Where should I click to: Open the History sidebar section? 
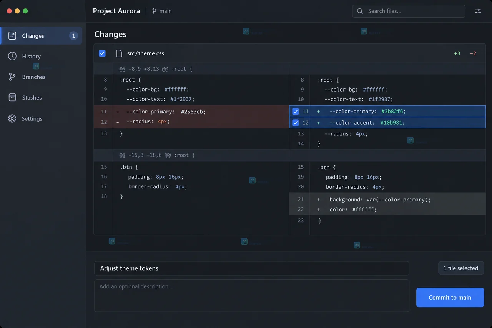point(42,56)
